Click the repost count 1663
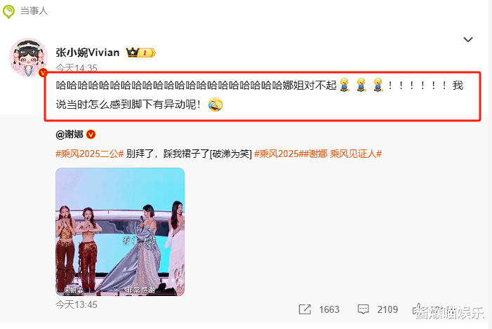Image resolution: width=492 pixels, height=329 pixels. (x=329, y=309)
